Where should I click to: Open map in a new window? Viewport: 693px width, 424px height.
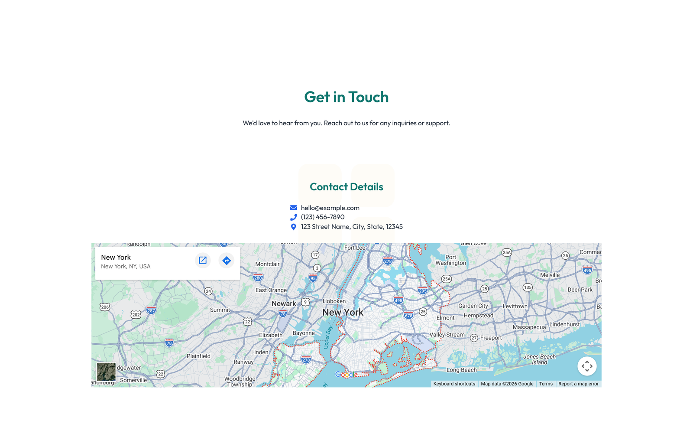pos(203,260)
